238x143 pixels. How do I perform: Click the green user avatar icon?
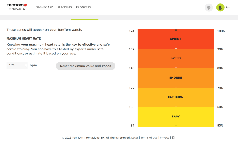(x=220, y=8)
